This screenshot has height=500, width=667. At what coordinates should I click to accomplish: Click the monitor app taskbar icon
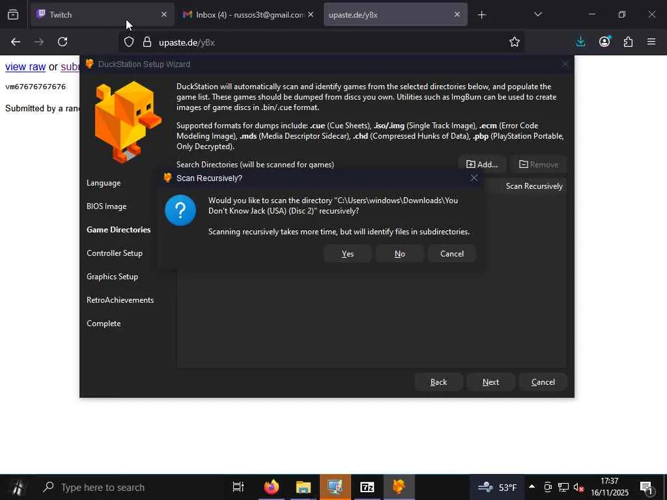335,487
